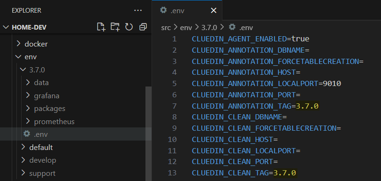This screenshot has width=381, height=181.
Task: Click the EXPLORER panel title
Action: tap(26, 10)
